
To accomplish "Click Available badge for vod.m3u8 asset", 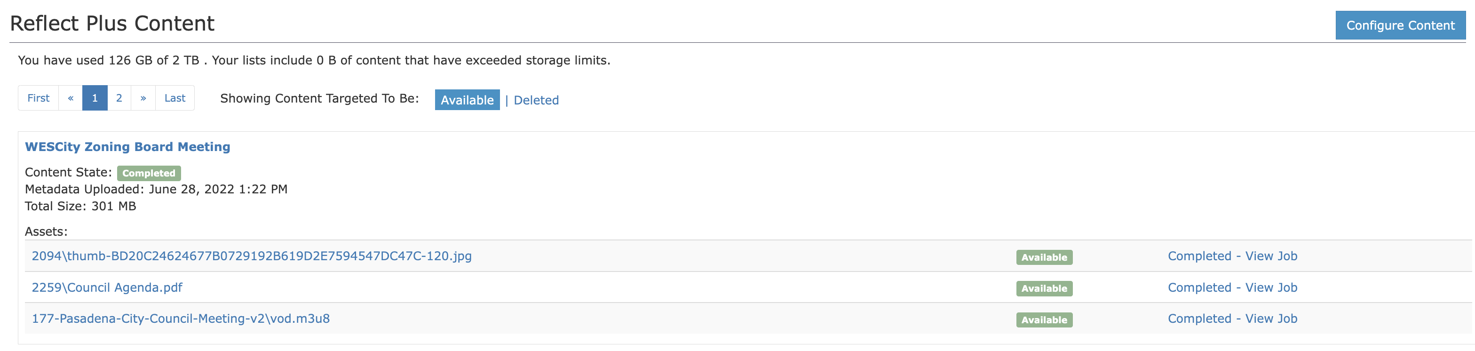I will tap(1044, 320).
